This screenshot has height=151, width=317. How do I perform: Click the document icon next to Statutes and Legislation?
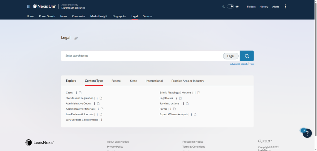101,98
